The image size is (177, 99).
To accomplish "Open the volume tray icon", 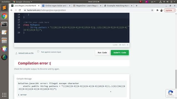I will [168, 2].
